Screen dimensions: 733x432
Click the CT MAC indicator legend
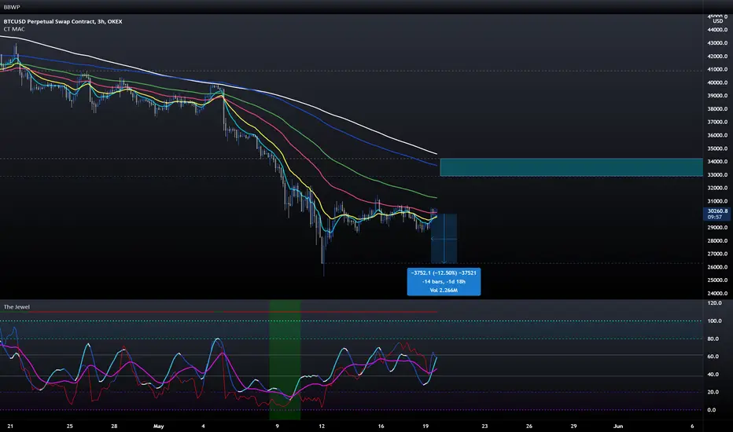tap(14, 29)
